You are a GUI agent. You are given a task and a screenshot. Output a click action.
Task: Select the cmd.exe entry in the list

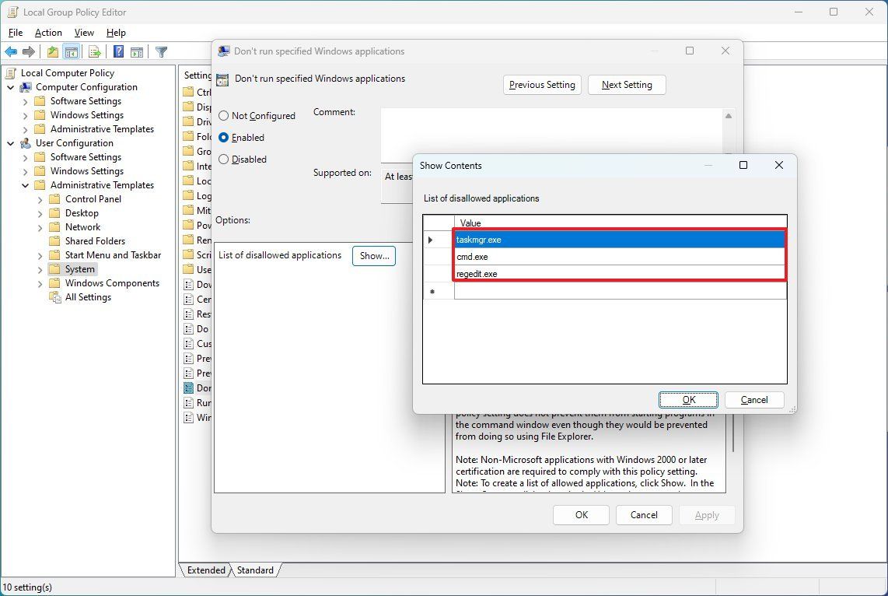coord(544,257)
